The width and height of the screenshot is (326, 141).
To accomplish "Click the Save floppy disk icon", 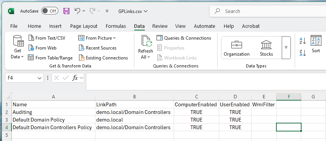I will (66, 11).
